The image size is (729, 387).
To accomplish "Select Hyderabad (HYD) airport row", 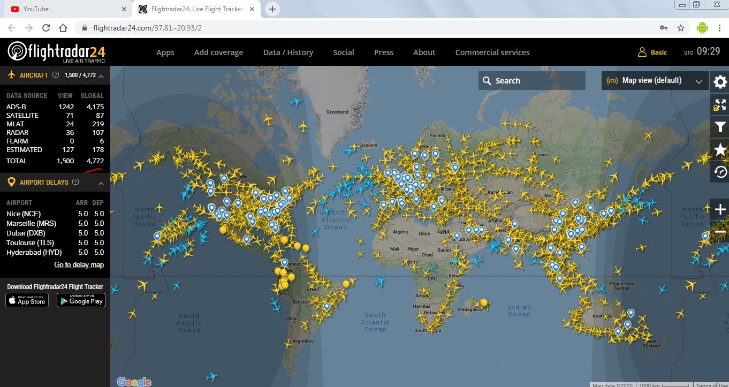I will 55,252.
